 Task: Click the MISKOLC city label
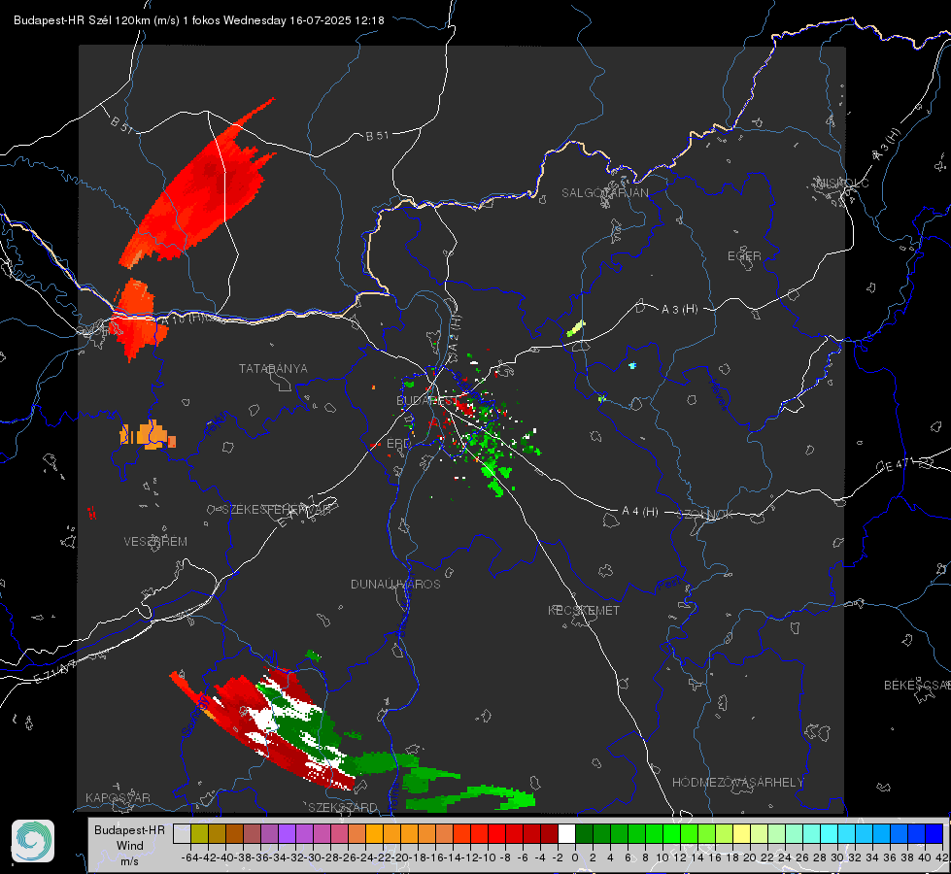pos(842,183)
